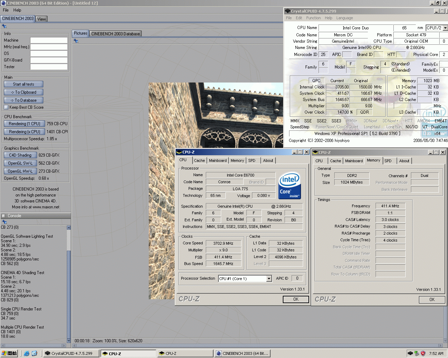
Task: Open the About tab in right CPU-Z window
Action: [x=404, y=161]
